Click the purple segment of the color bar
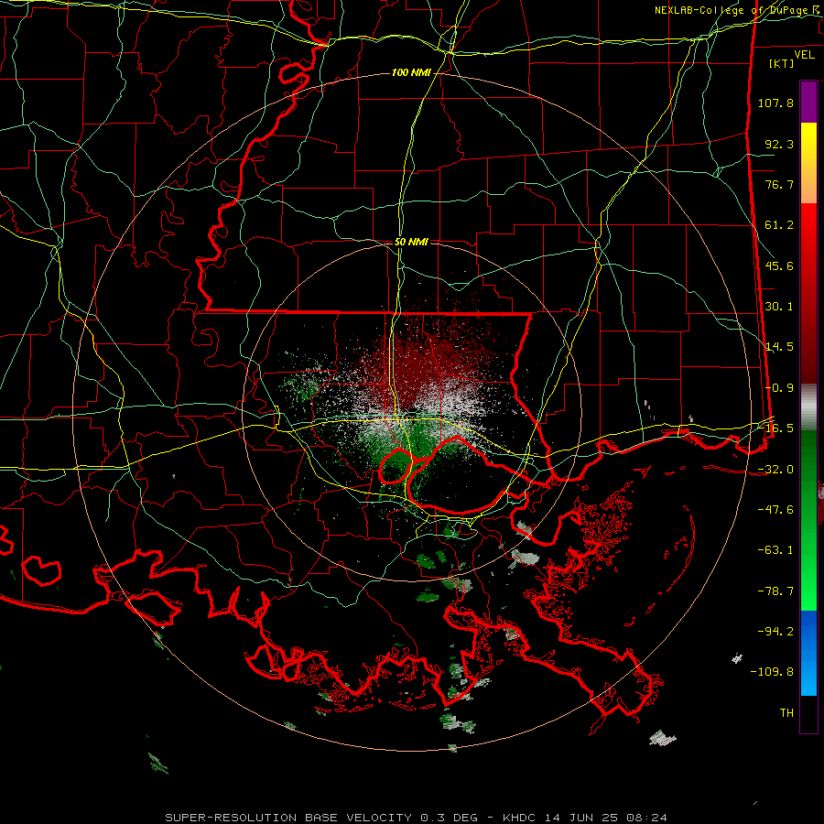 tap(808, 102)
